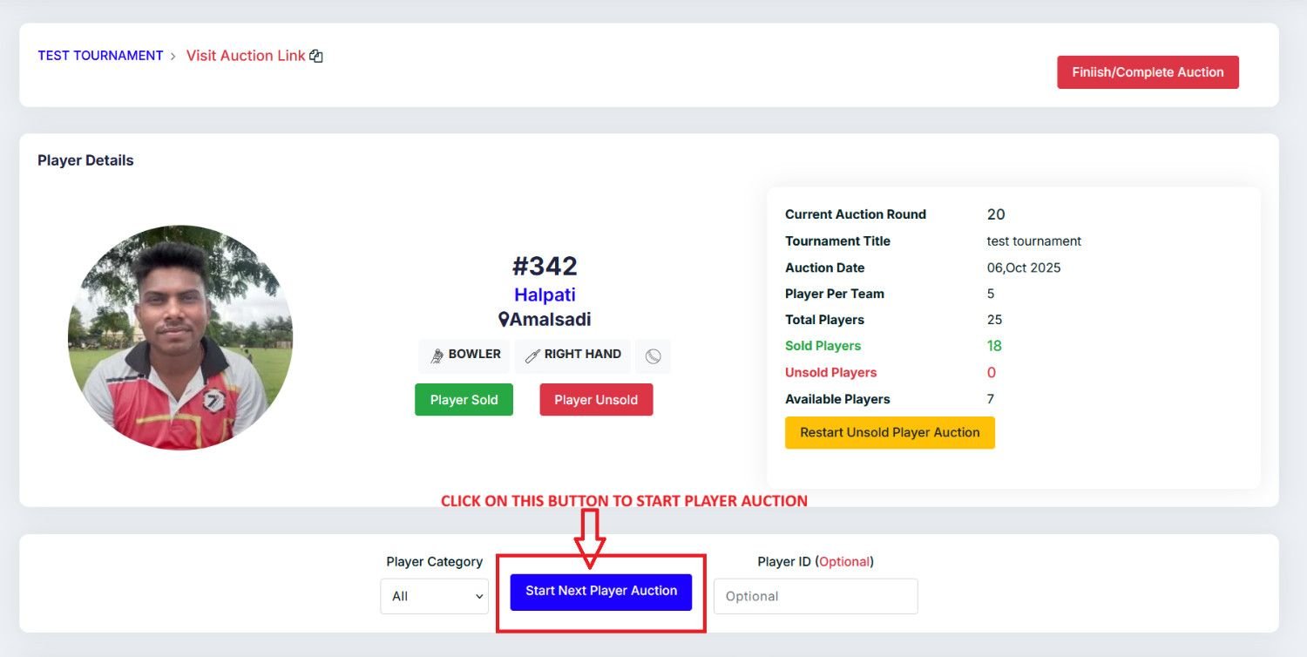Click the player name Halpati
Viewport: 1307px width, 657px height.
click(545, 295)
